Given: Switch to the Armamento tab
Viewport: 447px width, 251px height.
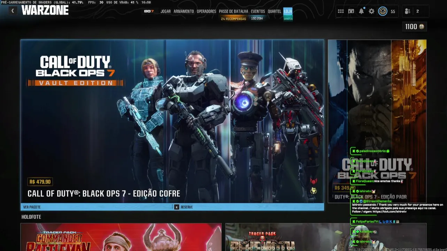Looking at the screenshot, I should coord(184,11).
